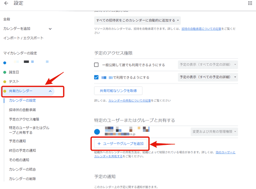
Task: Jump to 特定のユーザーまたはグループと共有する in sidebar
Action: coord(29,130)
